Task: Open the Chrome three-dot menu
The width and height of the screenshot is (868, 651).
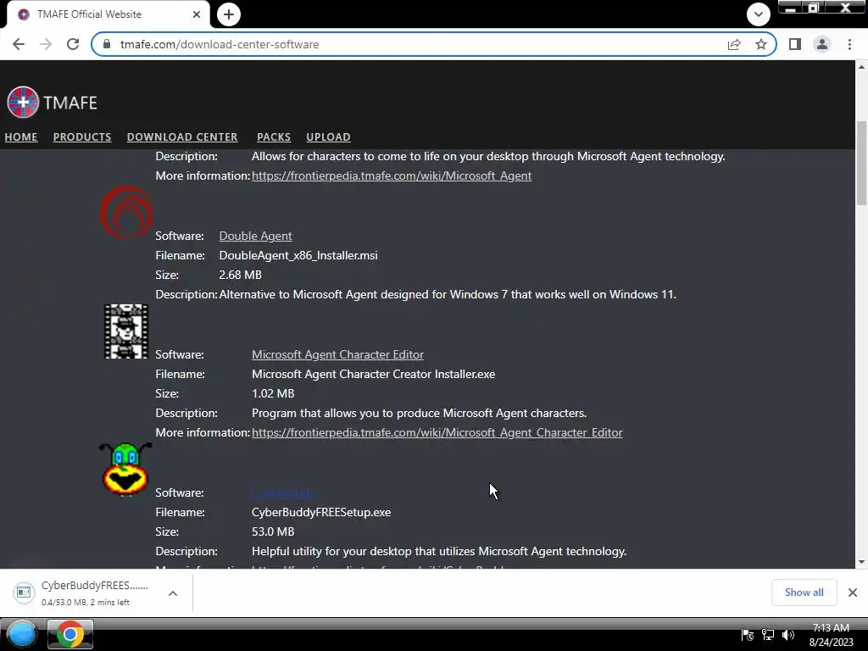Action: 849,44
